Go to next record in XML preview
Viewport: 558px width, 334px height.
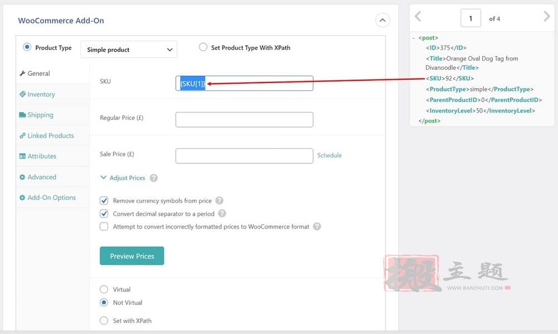pos(547,16)
